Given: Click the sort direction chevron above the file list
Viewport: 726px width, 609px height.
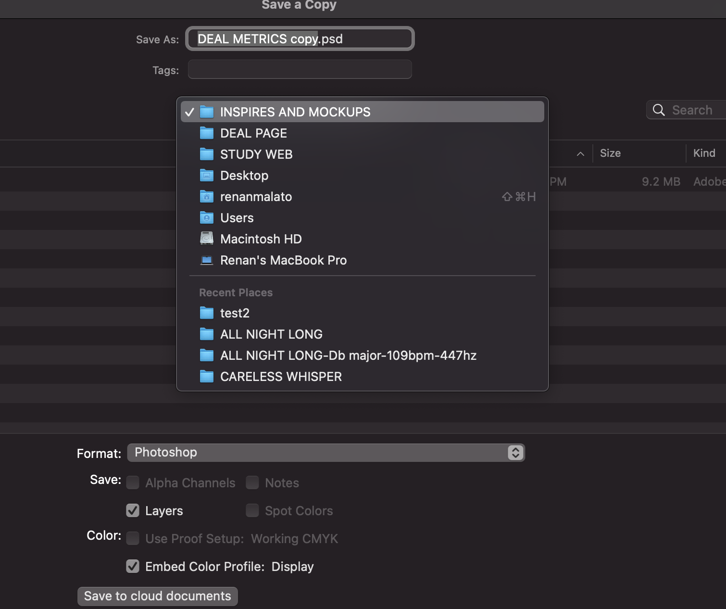Looking at the screenshot, I should (580, 153).
